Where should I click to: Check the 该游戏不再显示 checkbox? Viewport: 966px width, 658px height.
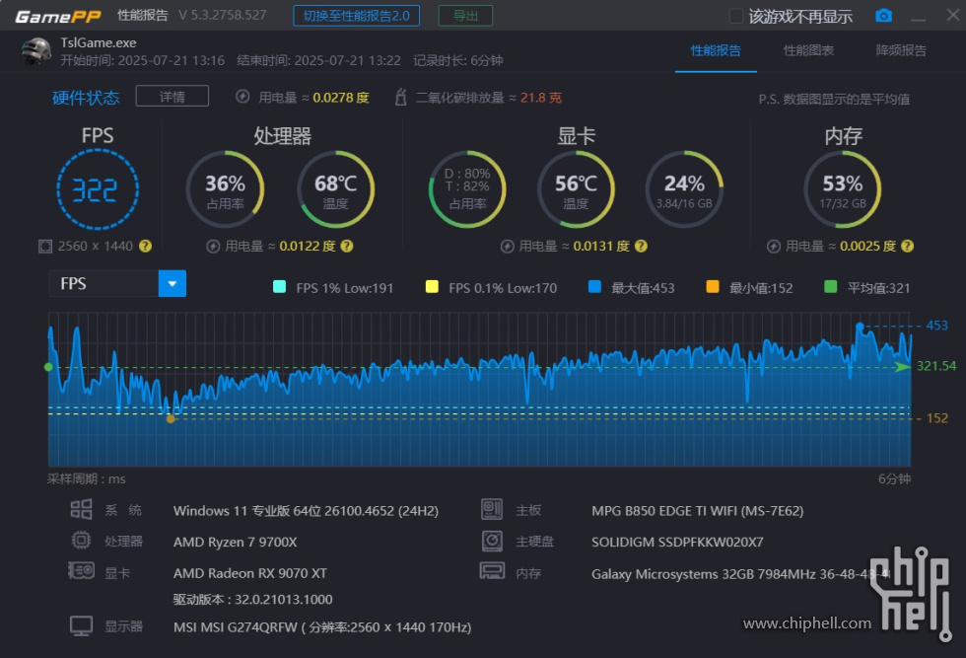[x=735, y=16]
